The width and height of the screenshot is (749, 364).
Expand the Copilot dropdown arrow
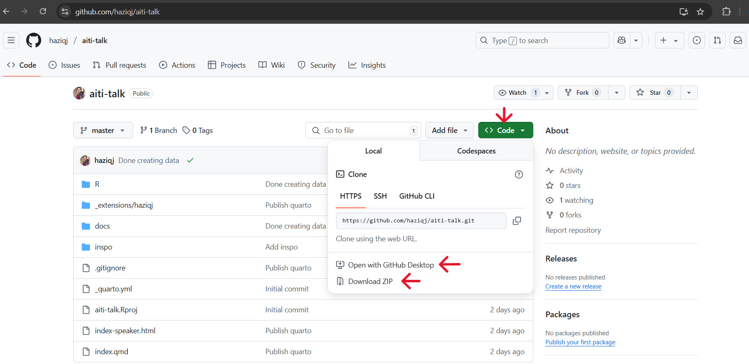tap(636, 40)
